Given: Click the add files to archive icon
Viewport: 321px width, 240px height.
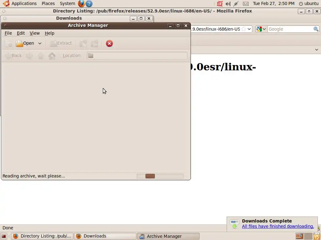Looking at the screenshot, I should [x=83, y=43].
